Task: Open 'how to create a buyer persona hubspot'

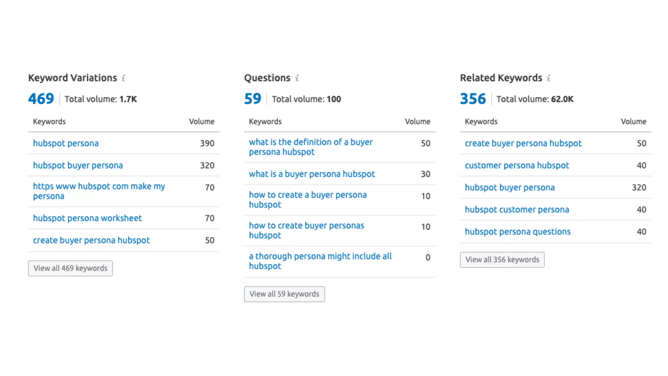Action: pos(308,200)
